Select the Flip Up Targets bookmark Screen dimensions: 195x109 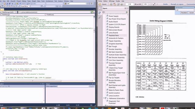[x=114, y=78]
